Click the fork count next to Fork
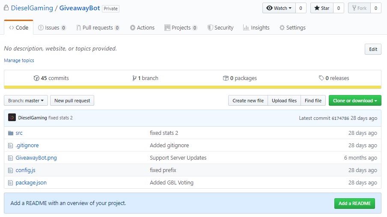The image size is (387, 217). [375, 8]
